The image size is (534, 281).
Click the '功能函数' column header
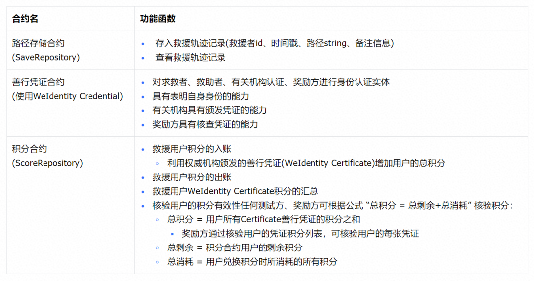[157, 19]
